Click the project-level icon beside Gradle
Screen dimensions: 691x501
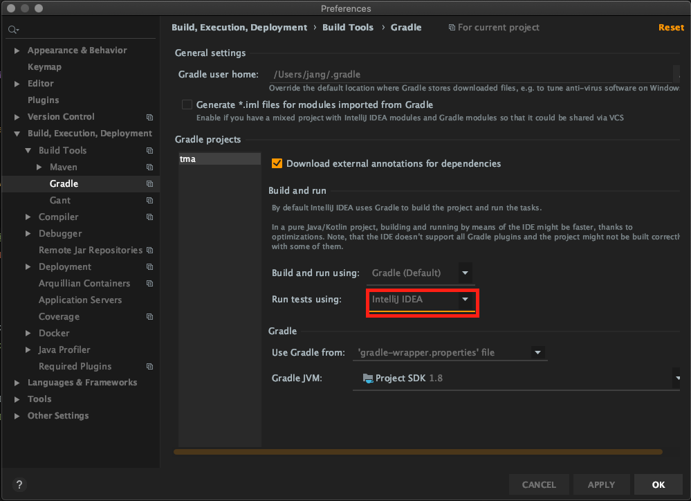pyautogui.click(x=150, y=184)
